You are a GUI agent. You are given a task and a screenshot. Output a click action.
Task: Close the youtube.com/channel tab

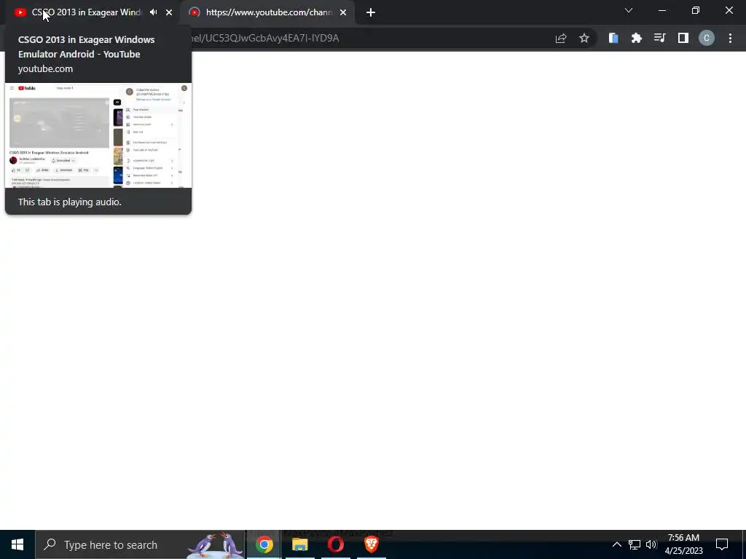(x=343, y=12)
